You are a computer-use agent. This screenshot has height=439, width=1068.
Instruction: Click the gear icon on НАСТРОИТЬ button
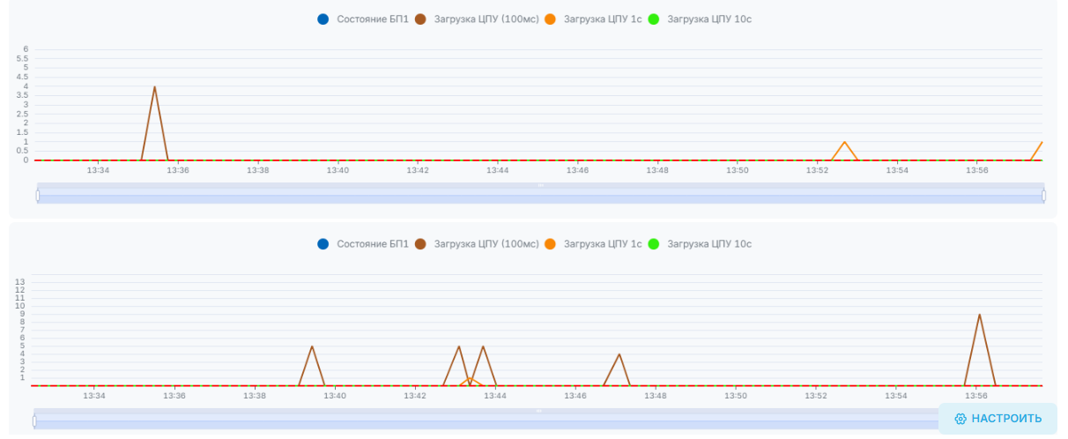pyautogui.click(x=960, y=419)
